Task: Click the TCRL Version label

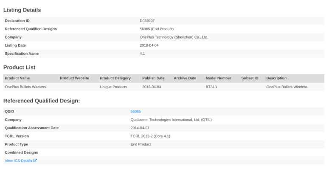Action: click(17, 136)
